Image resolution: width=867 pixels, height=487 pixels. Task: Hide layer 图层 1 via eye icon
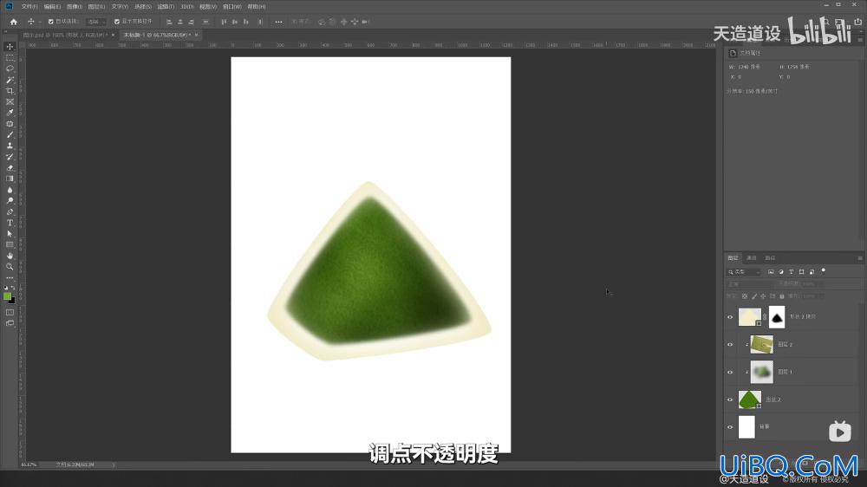coord(730,372)
